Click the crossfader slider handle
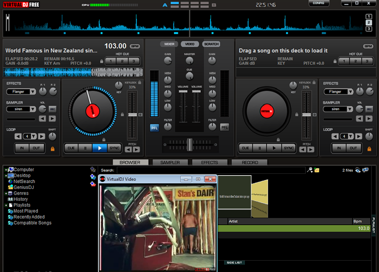This screenshot has width=379, height=272. pyautogui.click(x=190, y=145)
